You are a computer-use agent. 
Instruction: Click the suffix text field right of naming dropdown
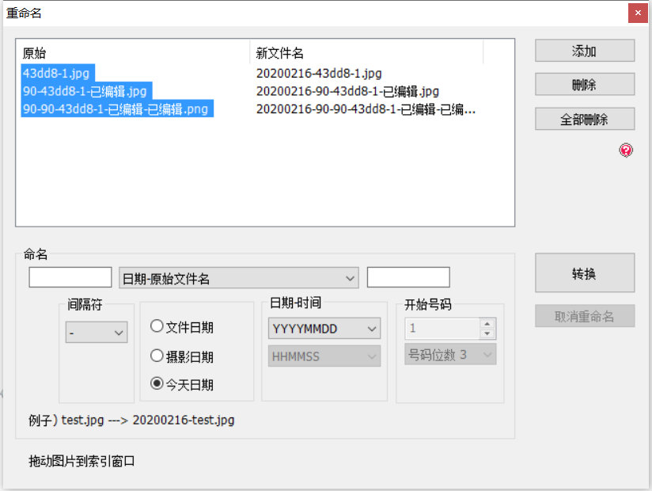point(408,277)
